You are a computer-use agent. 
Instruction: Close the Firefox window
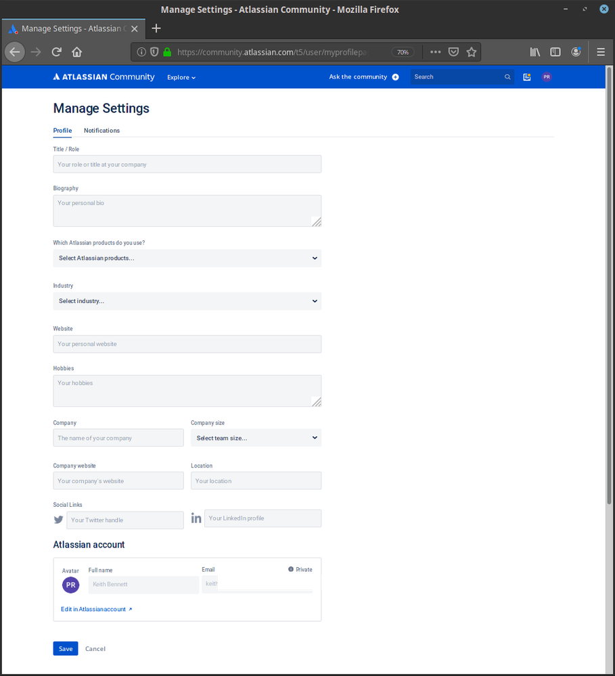click(604, 9)
